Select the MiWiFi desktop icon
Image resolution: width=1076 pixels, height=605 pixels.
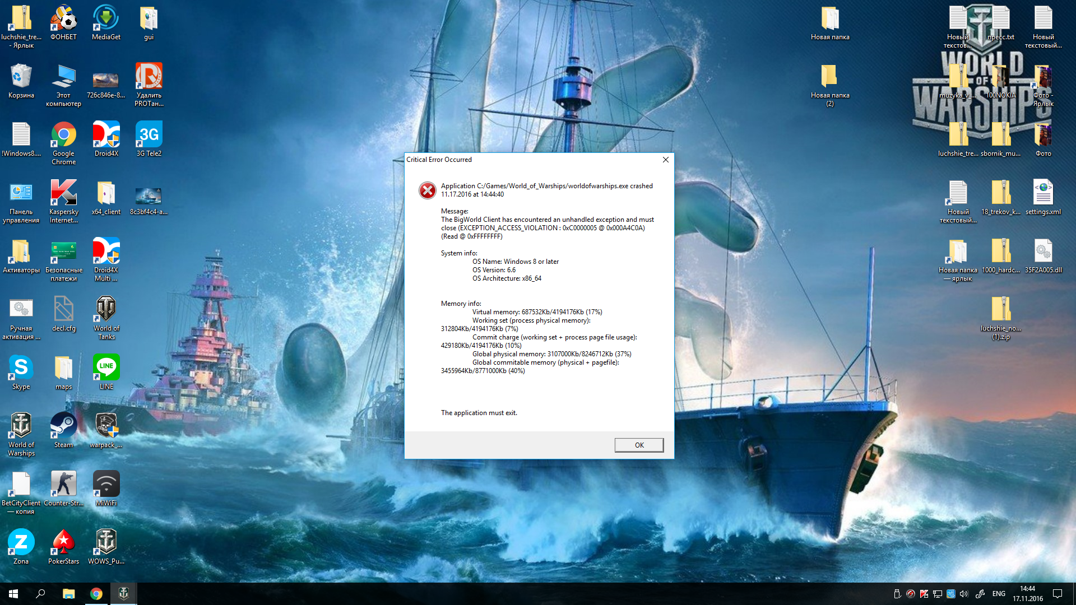(x=106, y=488)
